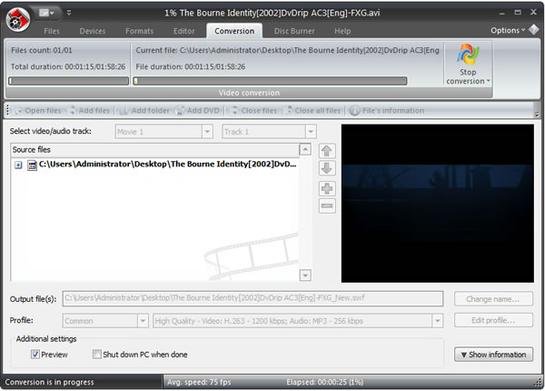Click the minus remove file button

point(327,206)
